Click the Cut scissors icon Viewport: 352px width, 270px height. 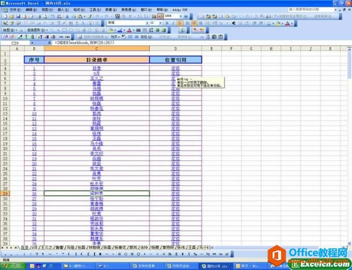(67, 17)
